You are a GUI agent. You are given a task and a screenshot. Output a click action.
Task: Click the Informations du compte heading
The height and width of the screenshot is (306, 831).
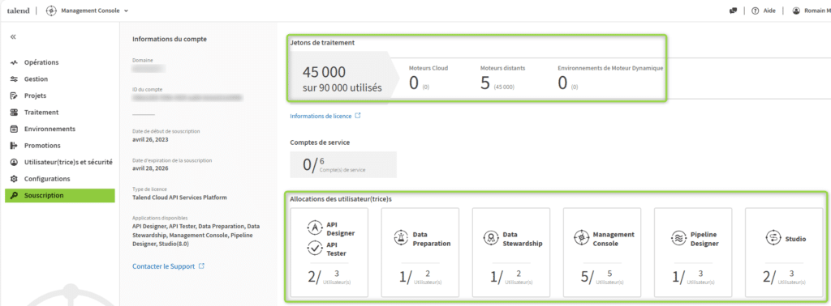(170, 39)
